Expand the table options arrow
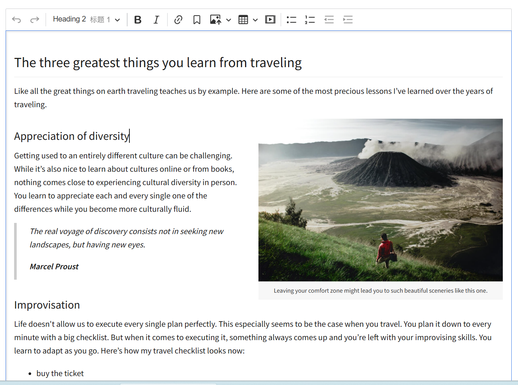The image size is (518, 385). point(255,20)
